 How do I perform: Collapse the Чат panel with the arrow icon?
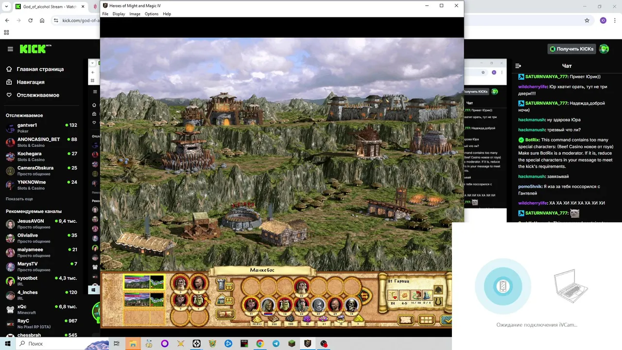518,66
